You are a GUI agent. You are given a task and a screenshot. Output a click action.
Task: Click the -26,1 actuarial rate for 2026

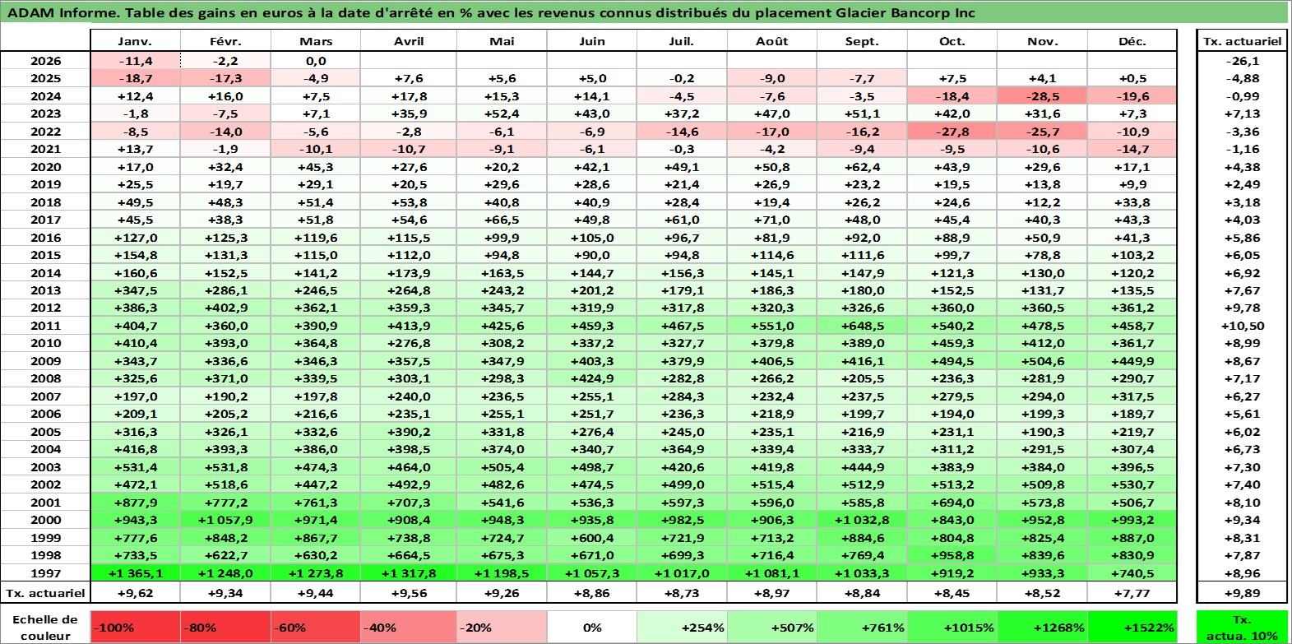click(1242, 61)
